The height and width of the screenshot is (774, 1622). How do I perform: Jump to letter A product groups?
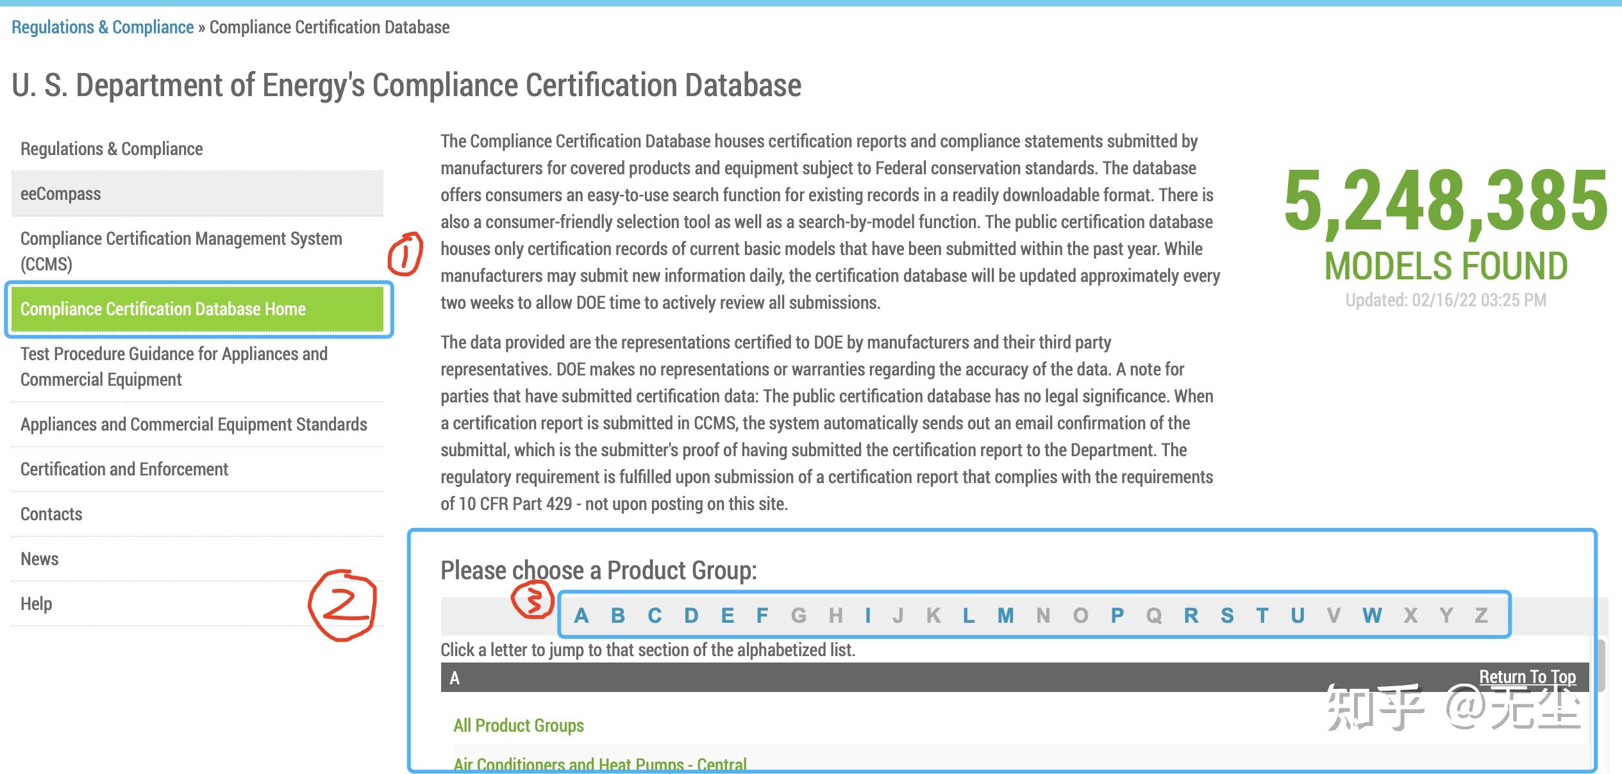tap(581, 615)
